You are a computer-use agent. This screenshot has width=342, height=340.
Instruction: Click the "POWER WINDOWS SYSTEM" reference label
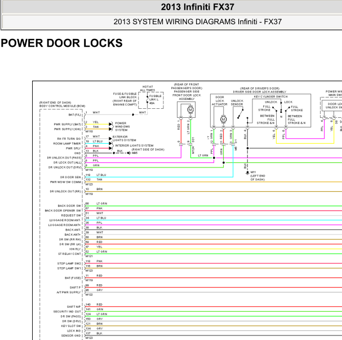pos(122,126)
